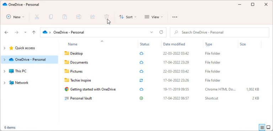The image size is (273, 131).
Task: Click the 1,002 KB size value
Action: (x=253, y=89)
